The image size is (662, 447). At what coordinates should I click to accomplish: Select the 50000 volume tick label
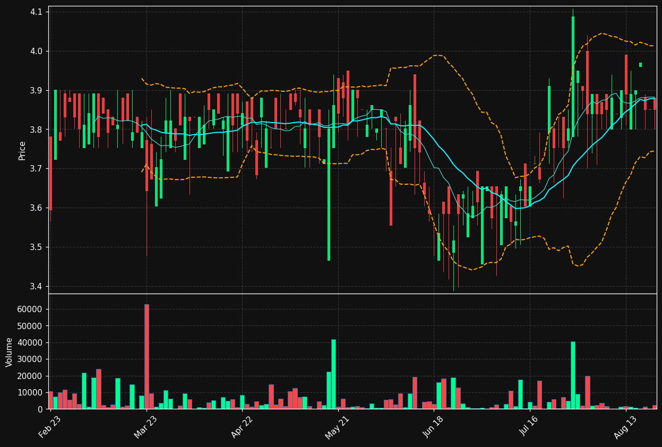click(30, 326)
